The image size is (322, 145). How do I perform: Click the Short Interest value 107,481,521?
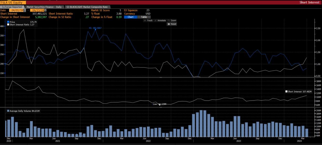click(x=40, y=14)
